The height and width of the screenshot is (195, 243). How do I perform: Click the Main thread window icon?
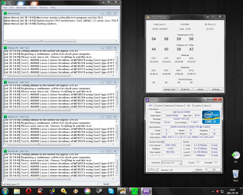click(x=5, y=13)
